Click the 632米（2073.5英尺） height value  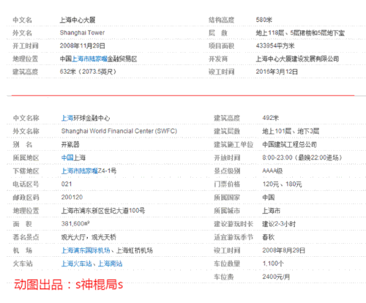[88, 72]
